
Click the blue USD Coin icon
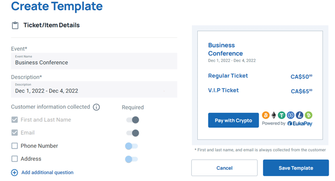pos(291,115)
